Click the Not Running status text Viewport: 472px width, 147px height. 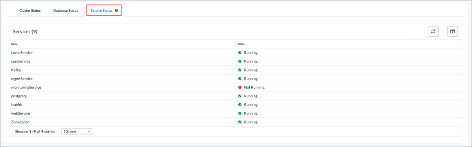click(254, 88)
